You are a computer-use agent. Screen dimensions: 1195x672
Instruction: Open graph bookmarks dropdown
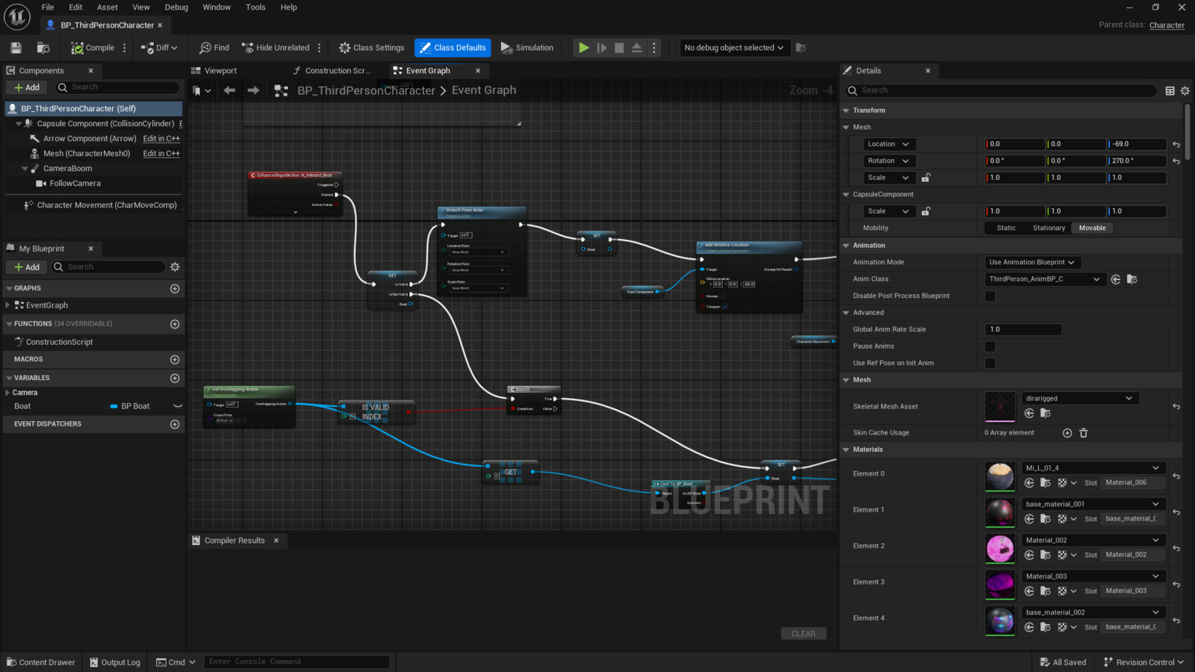click(x=202, y=90)
